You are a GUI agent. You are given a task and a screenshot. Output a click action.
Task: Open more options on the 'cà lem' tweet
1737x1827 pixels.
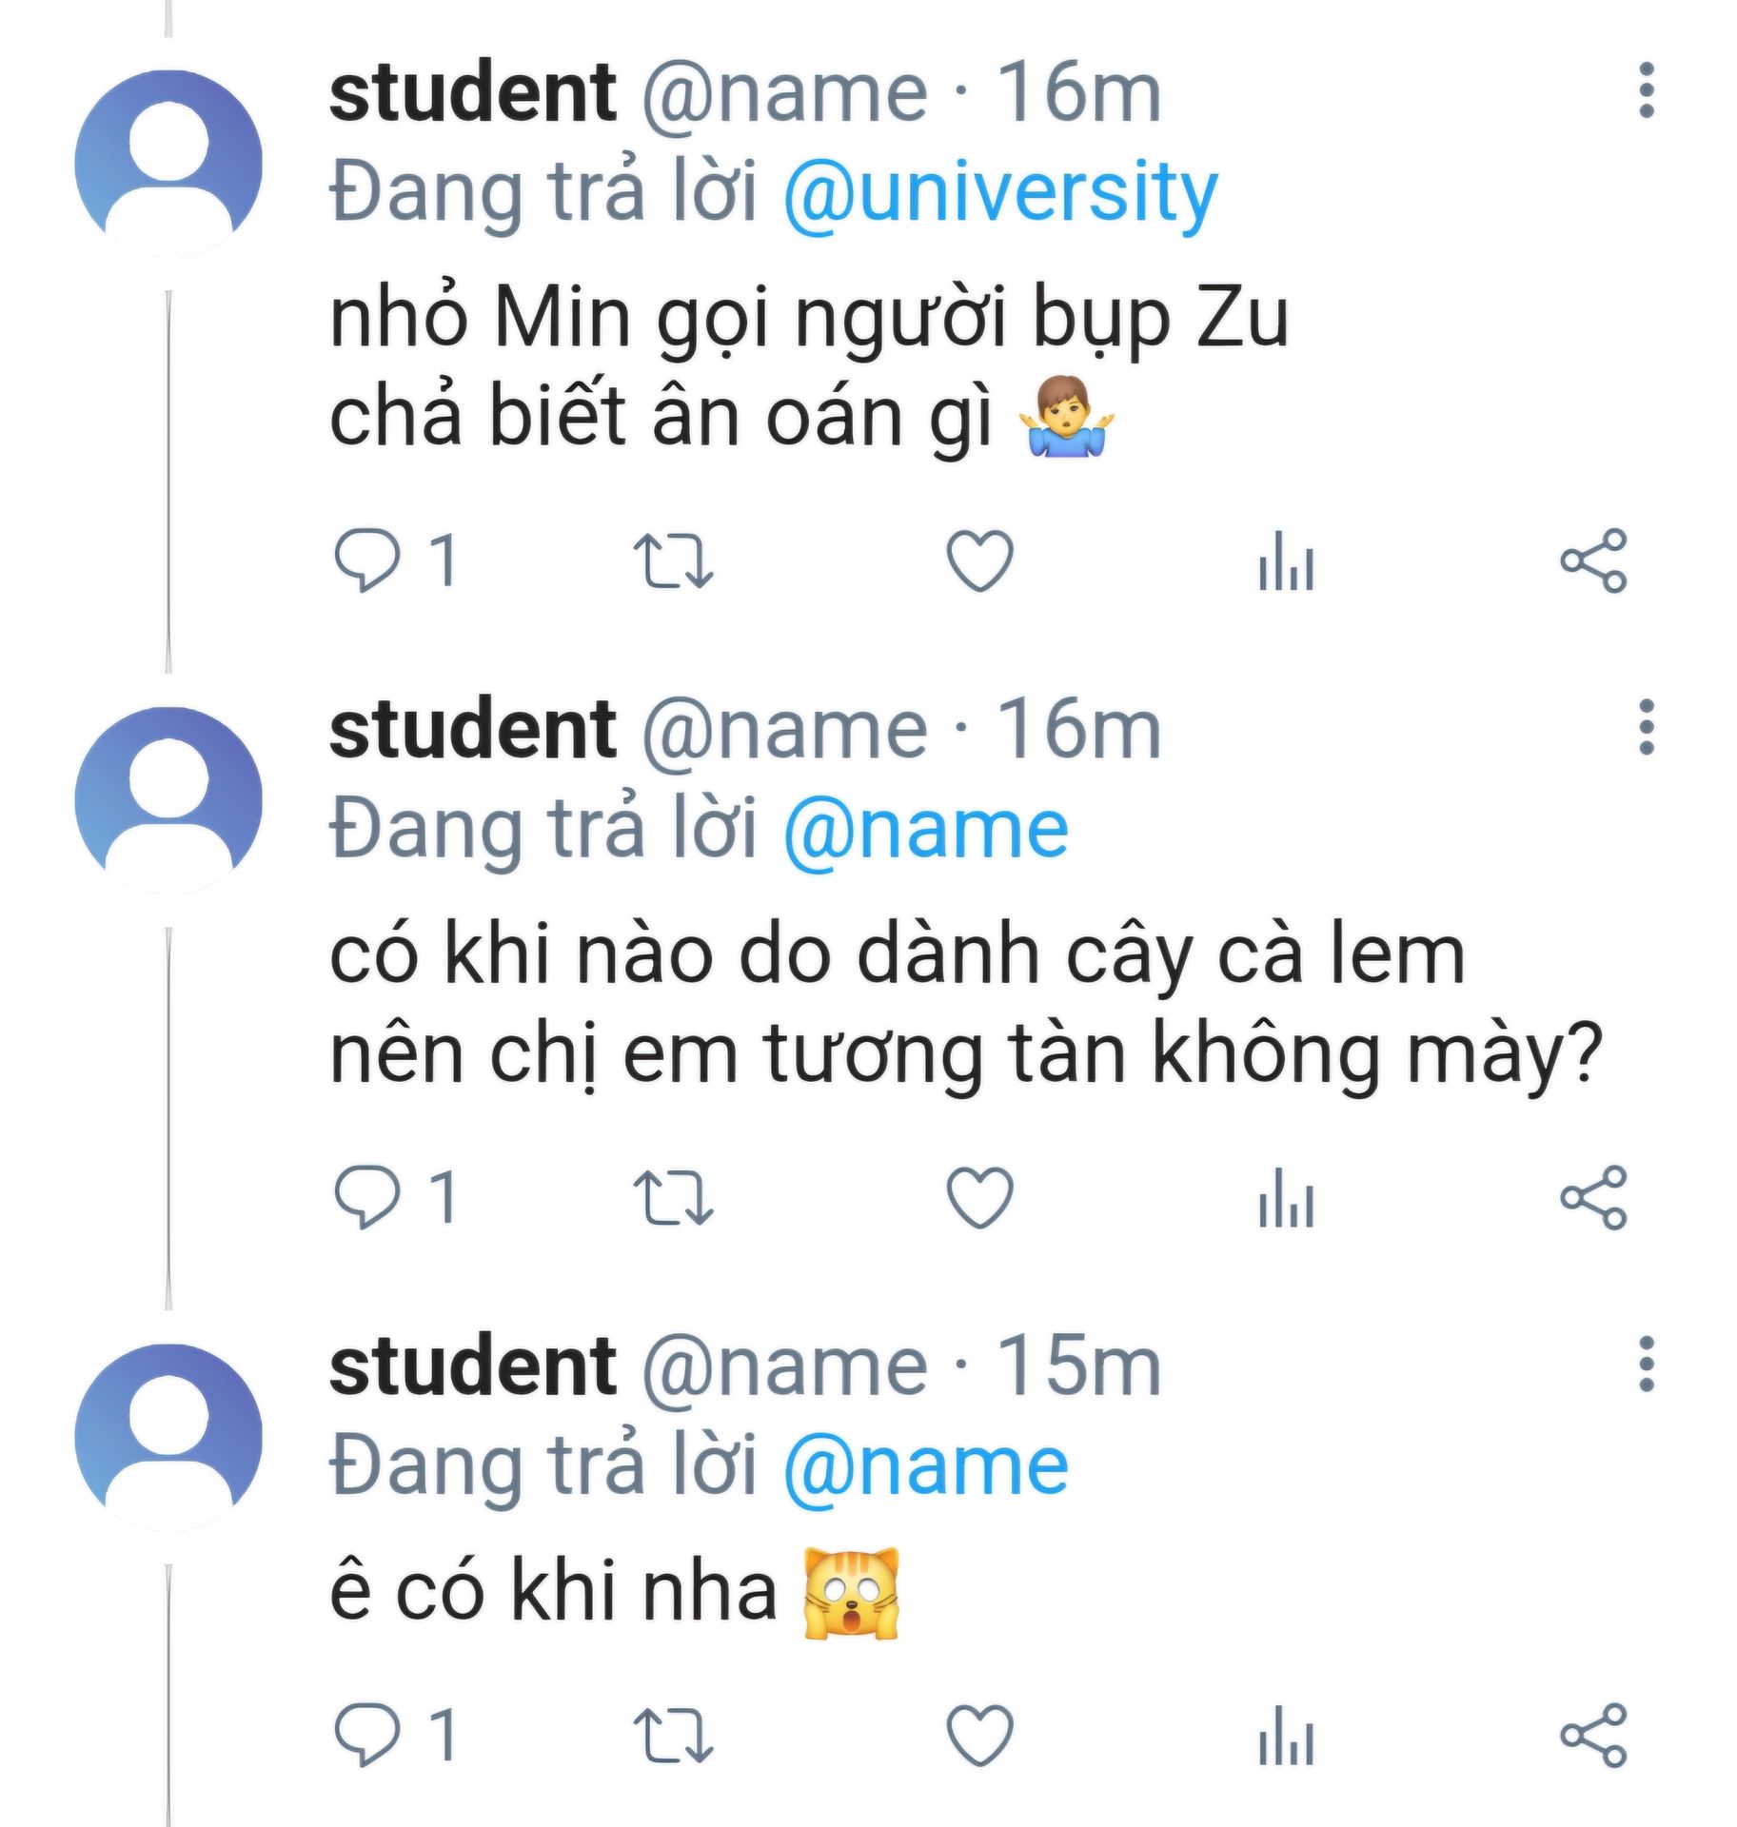click(x=1647, y=728)
